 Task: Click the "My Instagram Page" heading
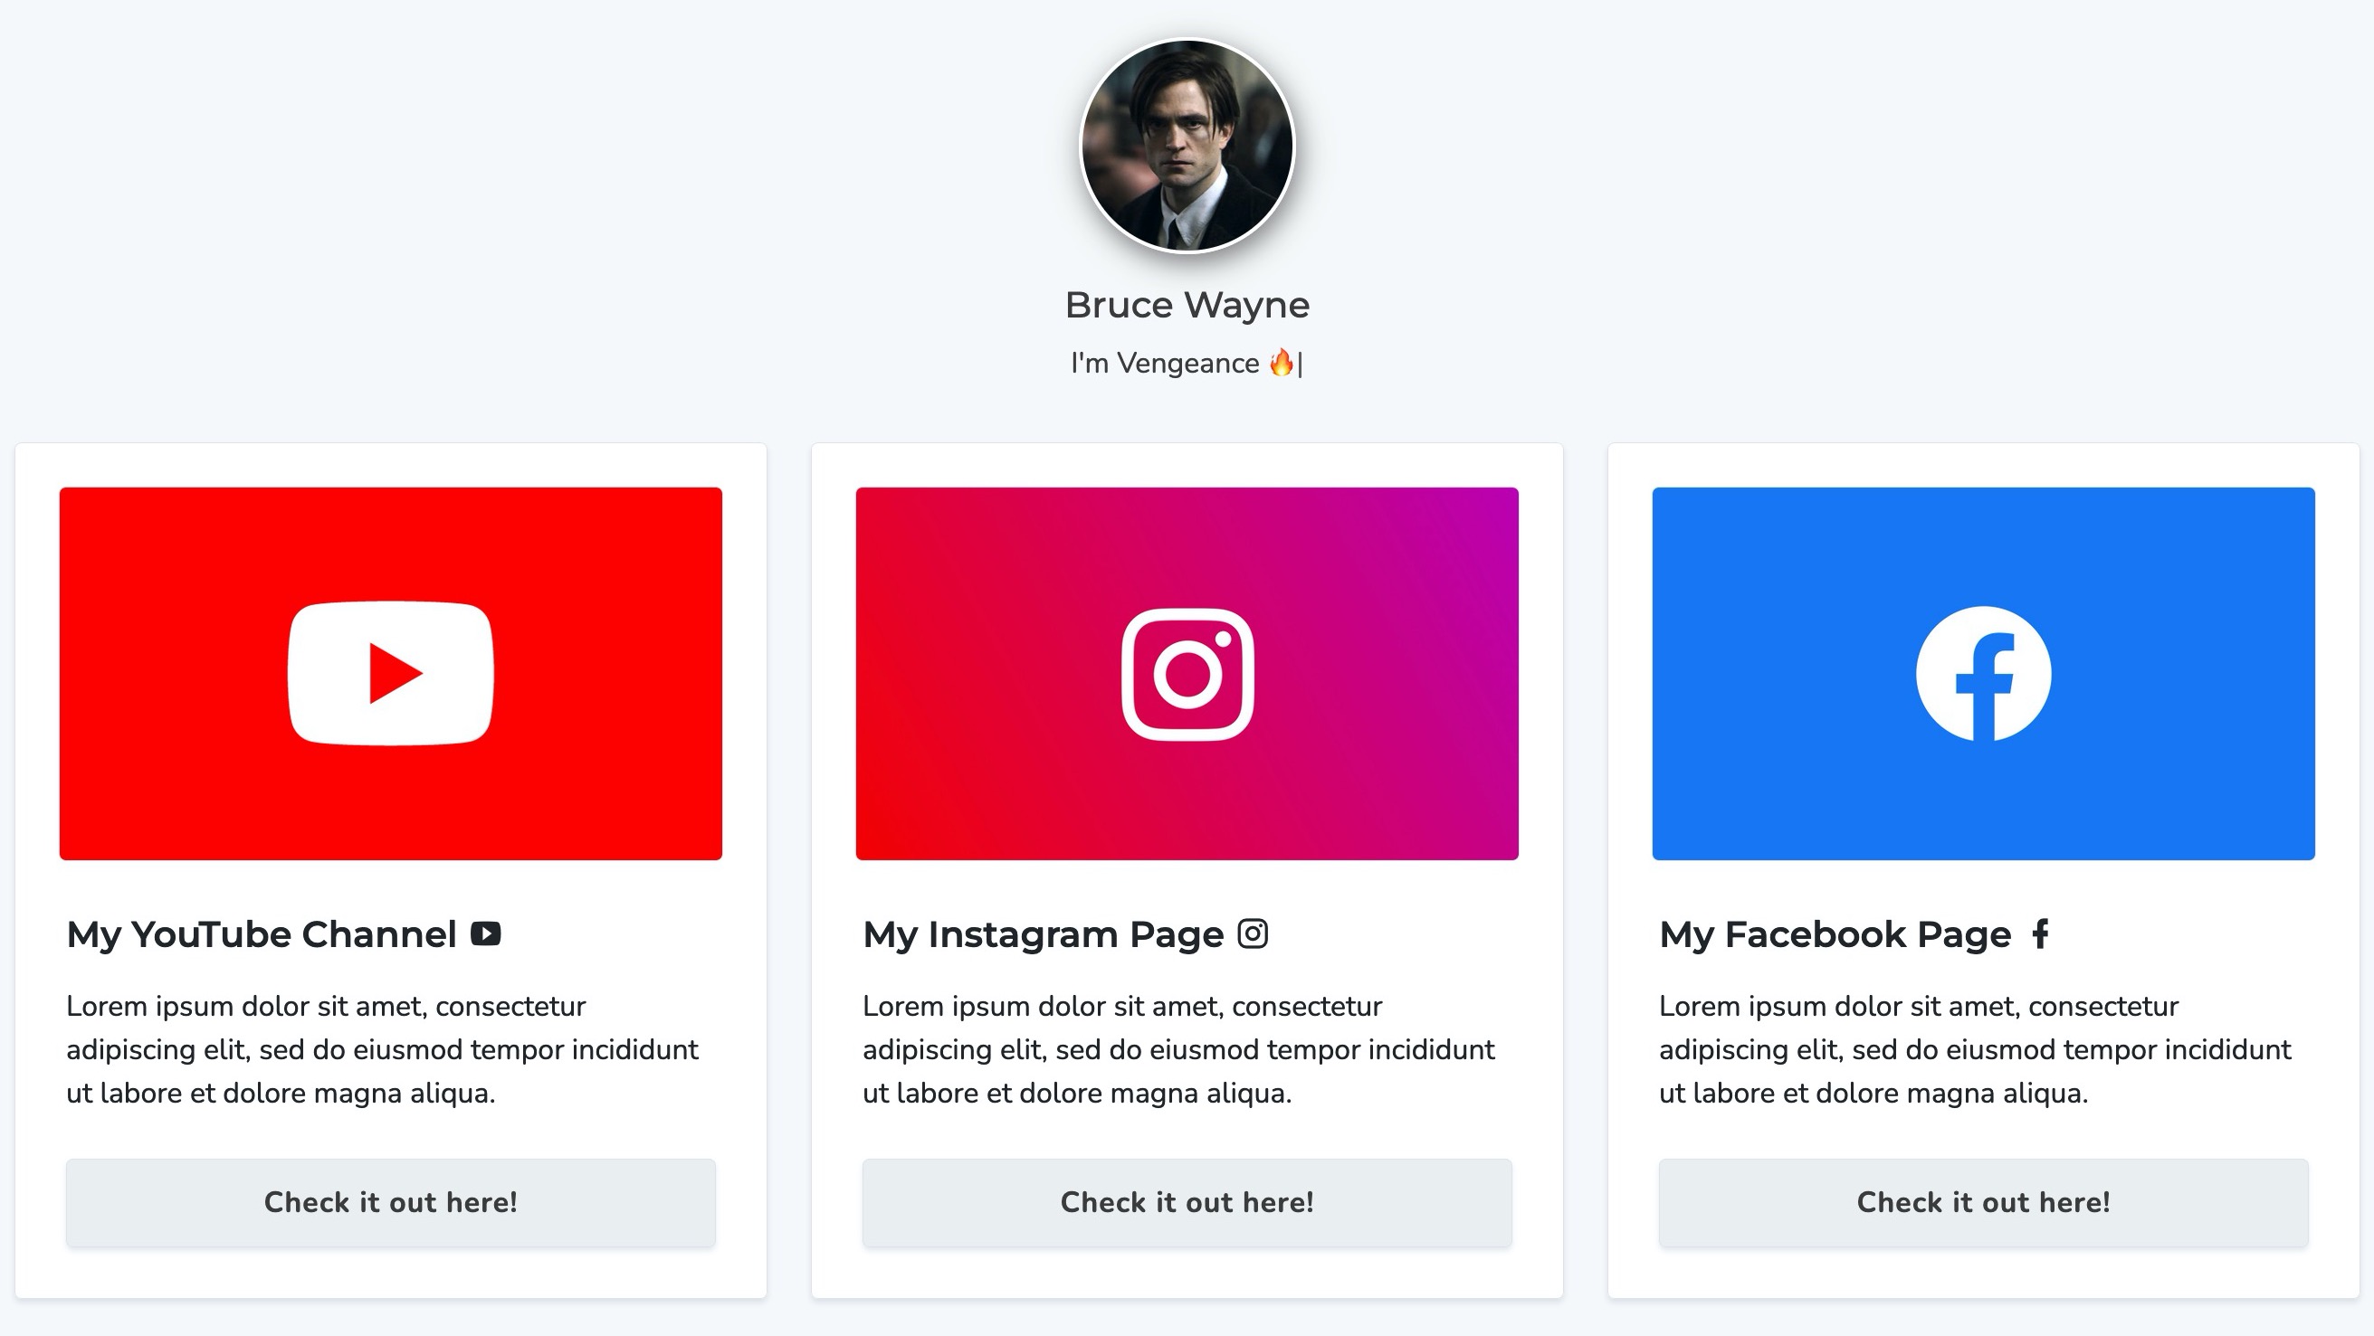1044,933
